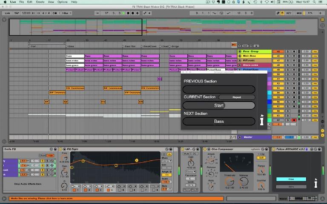
Task: Click the Spotlight search icon
Action: point(314,2)
